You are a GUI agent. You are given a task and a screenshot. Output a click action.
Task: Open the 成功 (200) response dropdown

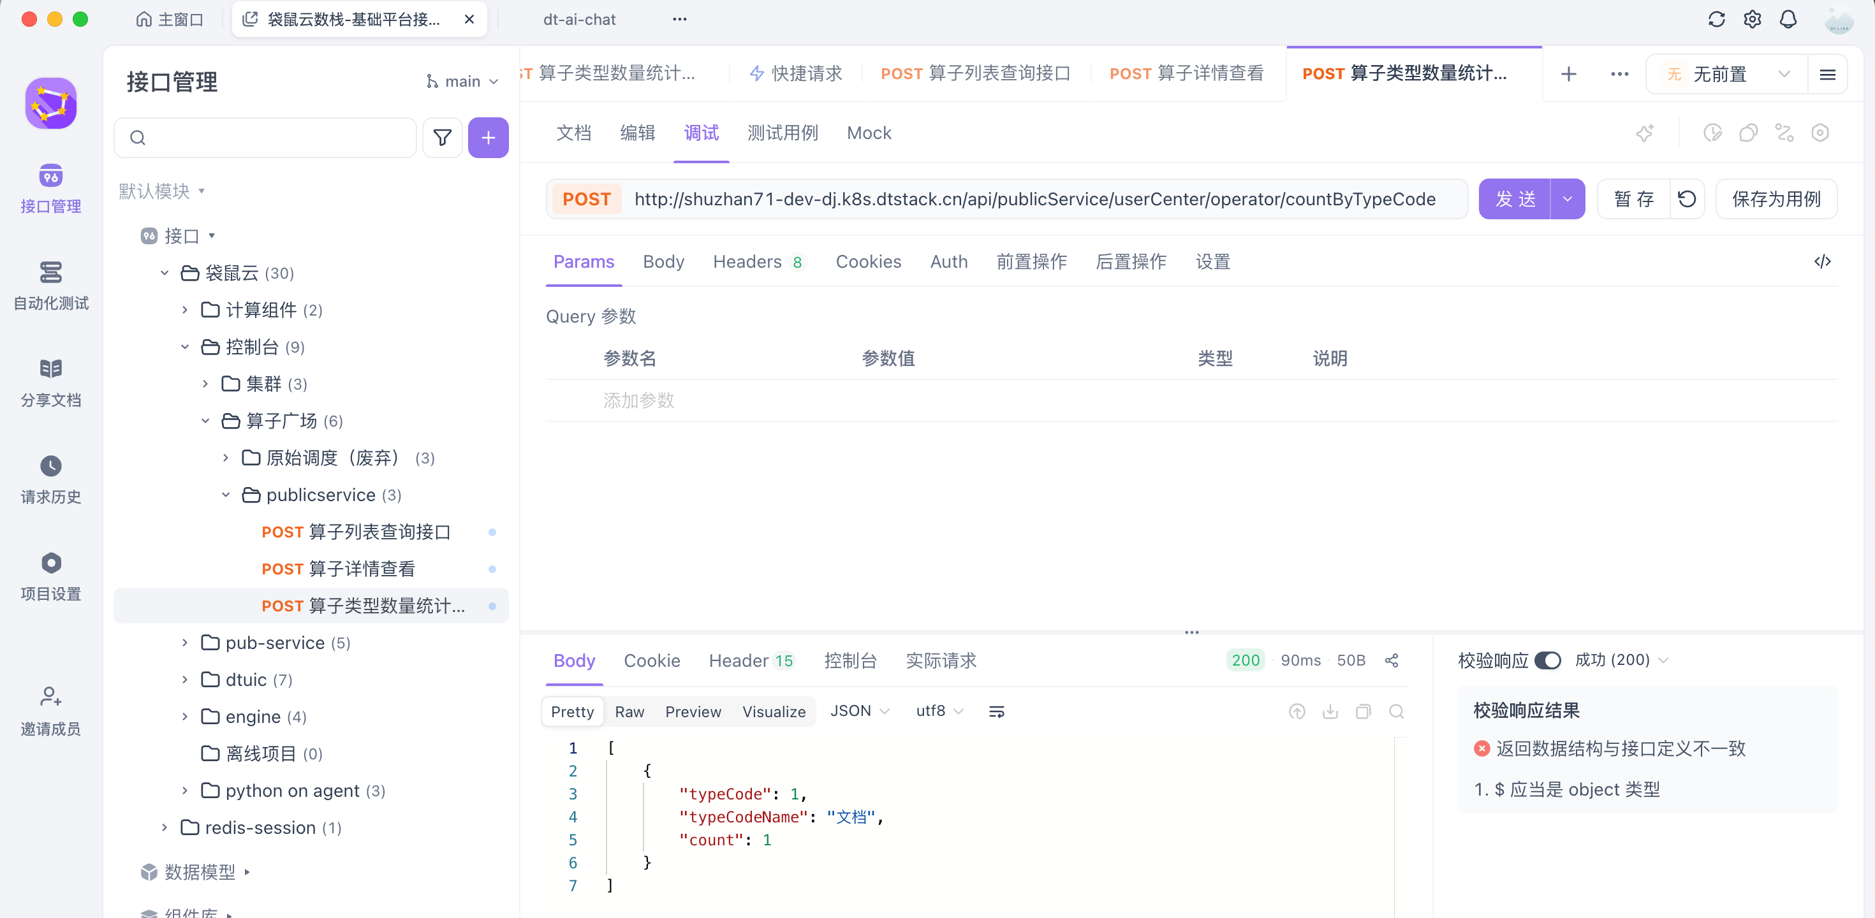pyautogui.click(x=1621, y=660)
